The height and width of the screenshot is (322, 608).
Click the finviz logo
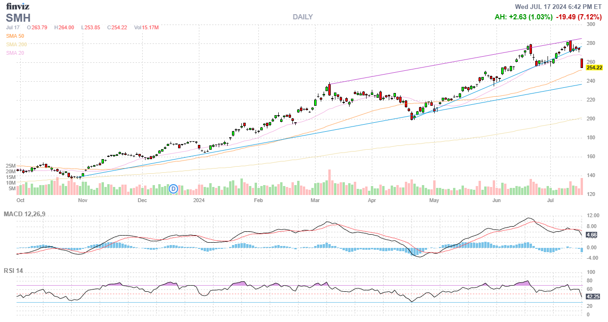click(x=18, y=7)
